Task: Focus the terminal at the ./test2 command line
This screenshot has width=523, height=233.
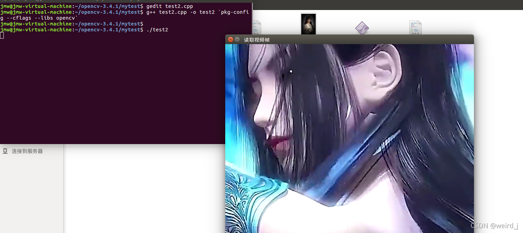Action: coord(84,30)
